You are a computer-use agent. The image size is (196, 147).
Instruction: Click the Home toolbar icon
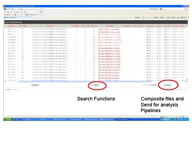[x=137, y=17]
